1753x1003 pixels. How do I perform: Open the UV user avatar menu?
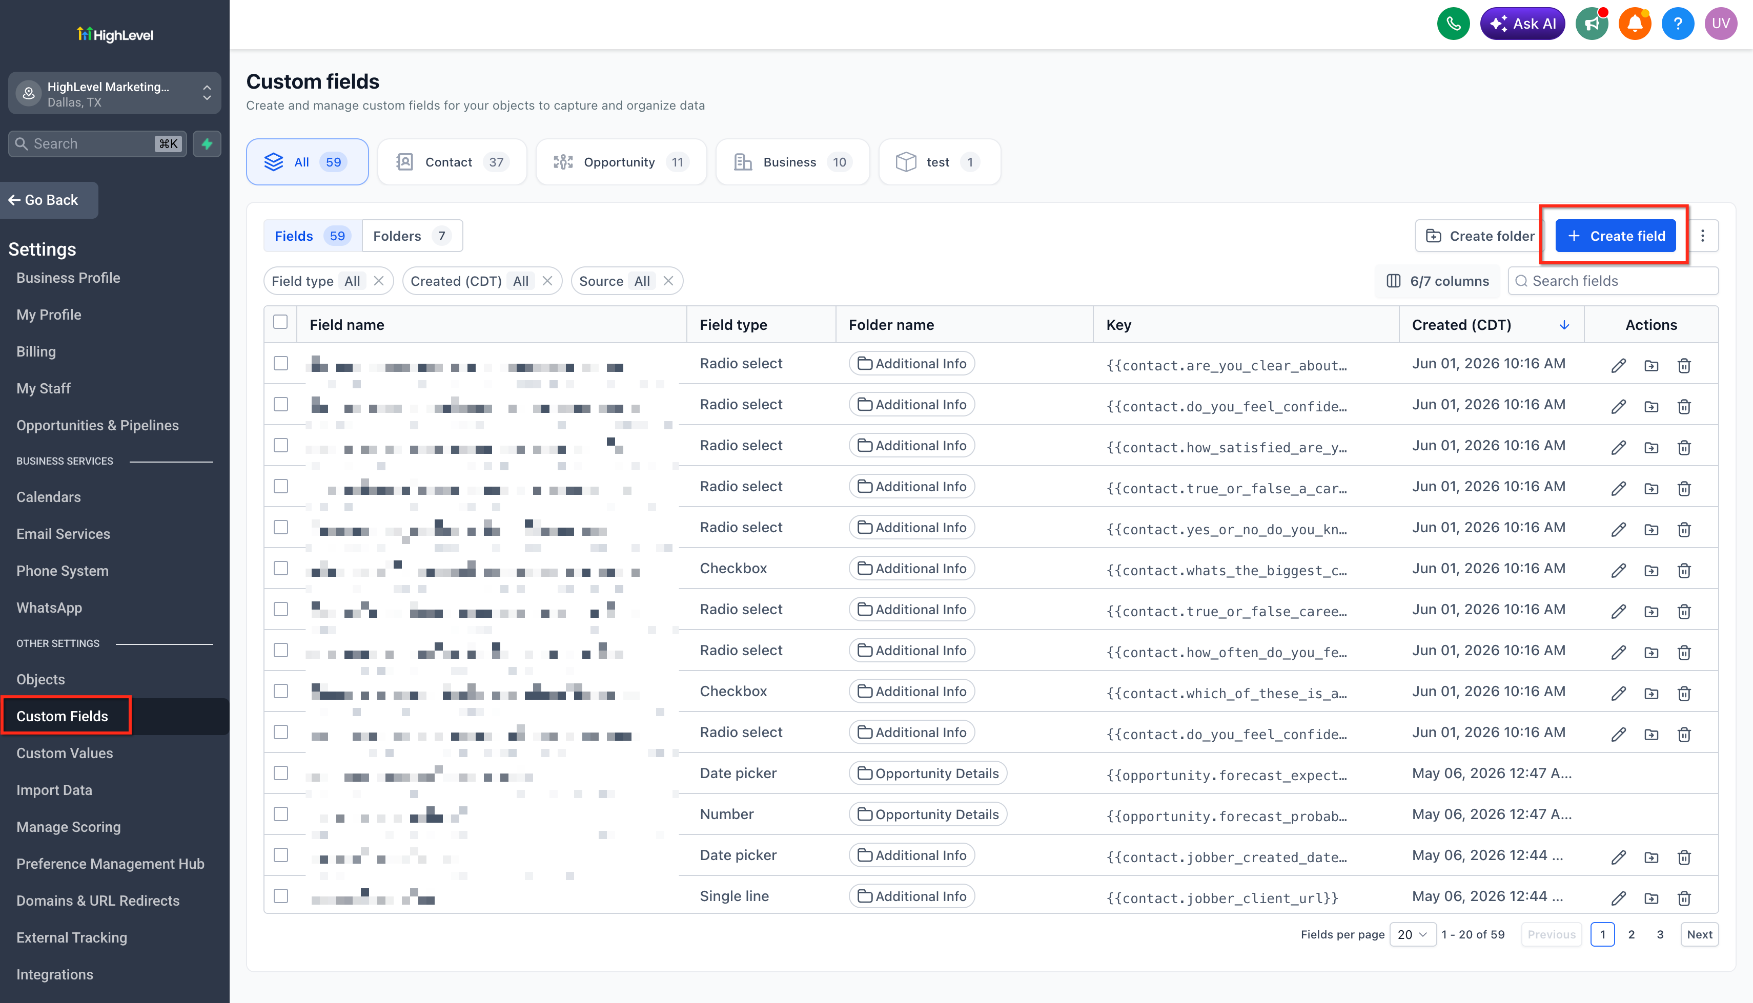pos(1721,24)
